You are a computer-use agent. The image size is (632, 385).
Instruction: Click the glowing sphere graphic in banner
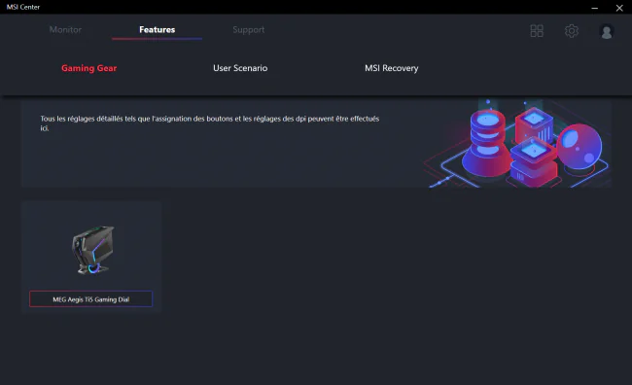[x=579, y=146]
